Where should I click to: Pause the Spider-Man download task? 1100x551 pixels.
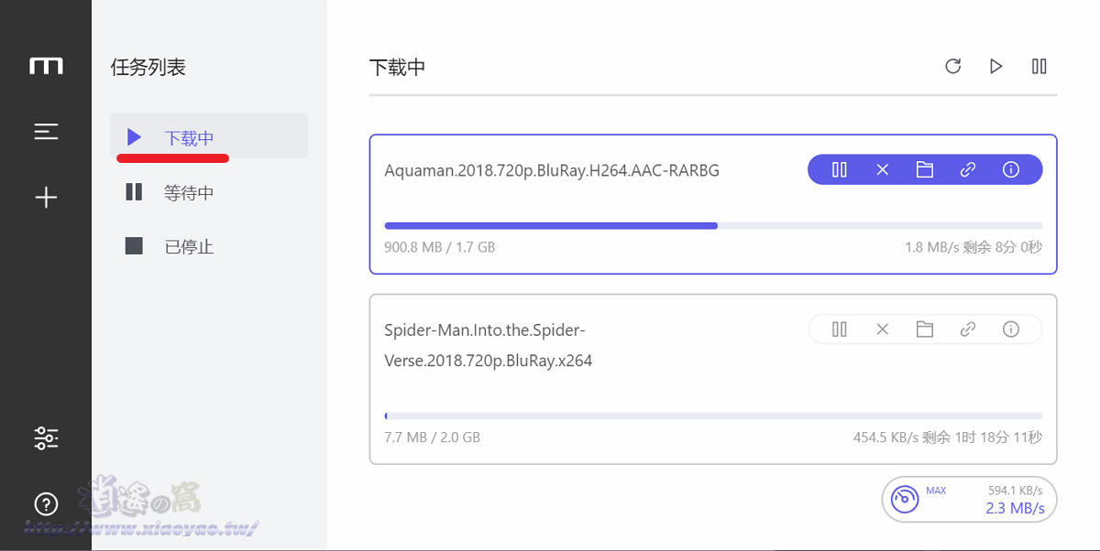coord(839,330)
